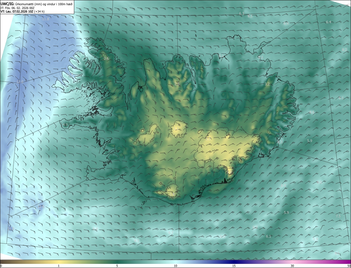This screenshot has width=351, height=268.
Task: Click the 3.2 value label on the map
Action: point(267,84)
